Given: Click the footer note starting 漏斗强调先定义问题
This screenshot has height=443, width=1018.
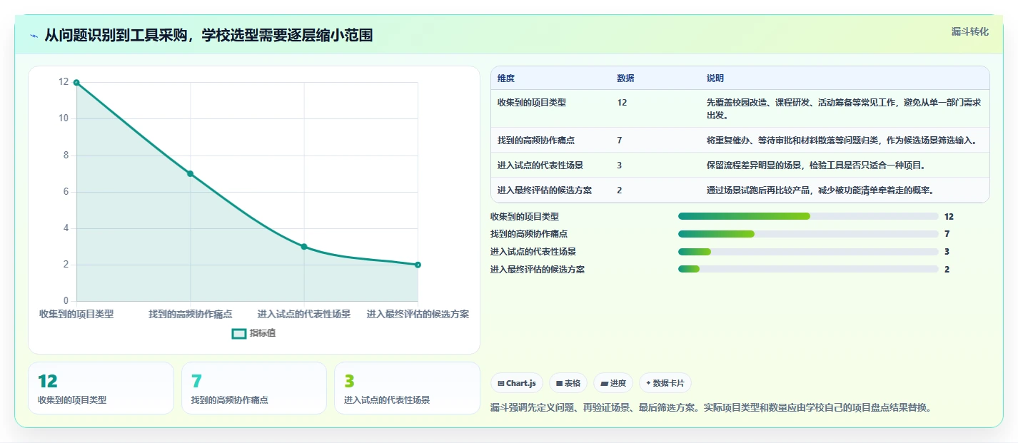Looking at the screenshot, I should [711, 408].
